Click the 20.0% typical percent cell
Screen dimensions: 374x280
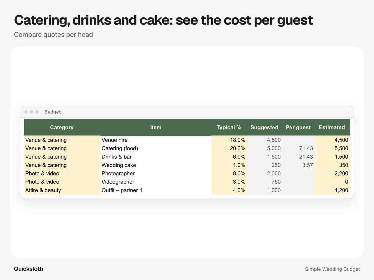[229, 148]
